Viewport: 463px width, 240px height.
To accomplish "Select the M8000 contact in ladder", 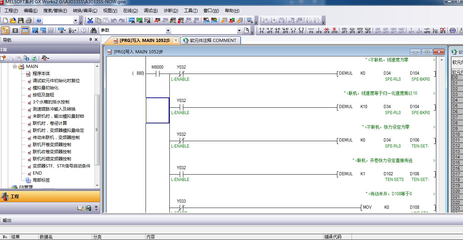I will pos(157,74).
